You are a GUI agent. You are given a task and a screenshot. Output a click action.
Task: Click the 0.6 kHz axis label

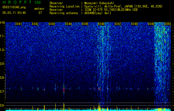click(x=2, y=105)
